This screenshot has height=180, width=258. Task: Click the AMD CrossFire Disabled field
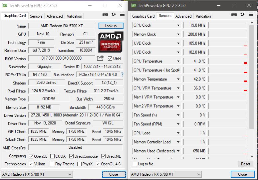click(x=76, y=147)
